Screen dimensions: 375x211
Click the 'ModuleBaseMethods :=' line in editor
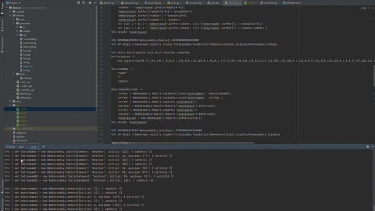[x=127, y=90]
